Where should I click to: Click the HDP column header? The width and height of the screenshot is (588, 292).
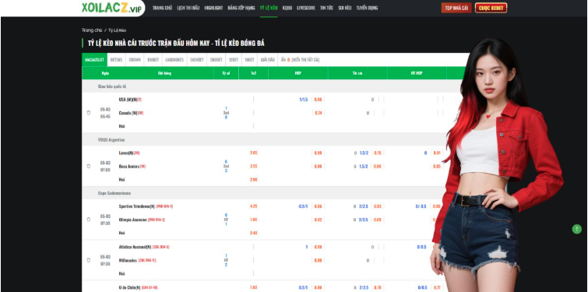[x=298, y=73]
